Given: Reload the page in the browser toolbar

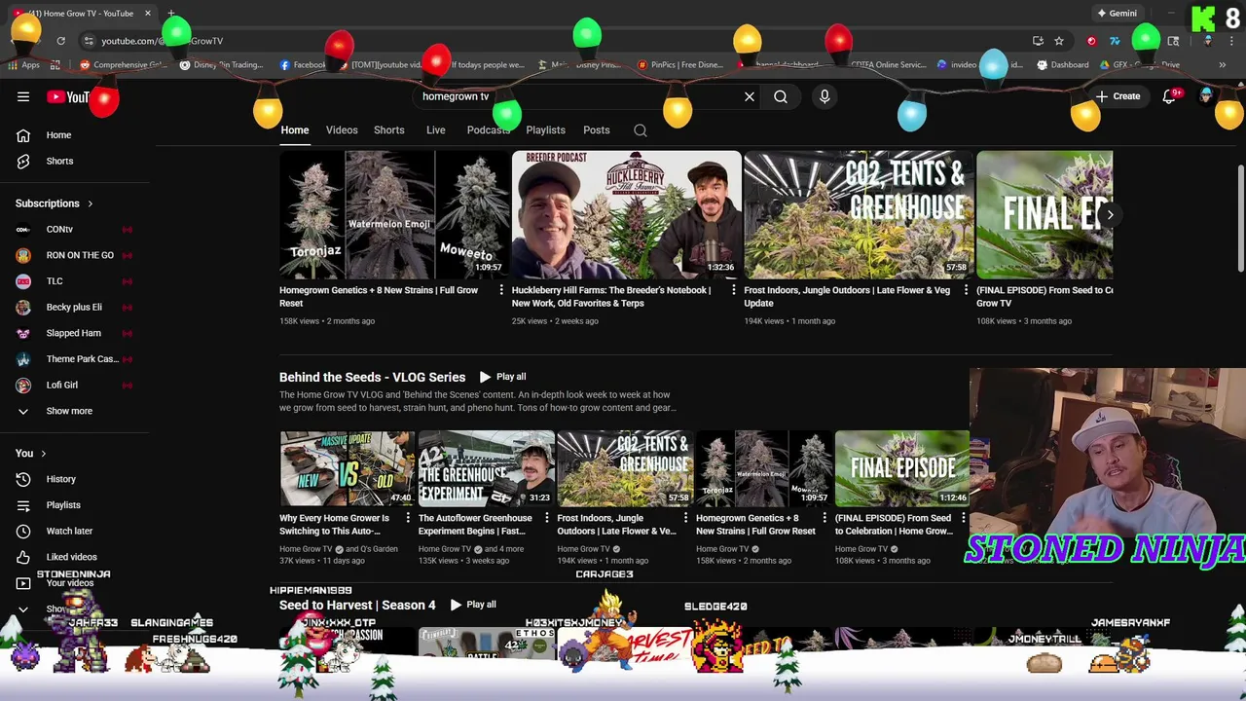Looking at the screenshot, I should tap(60, 41).
